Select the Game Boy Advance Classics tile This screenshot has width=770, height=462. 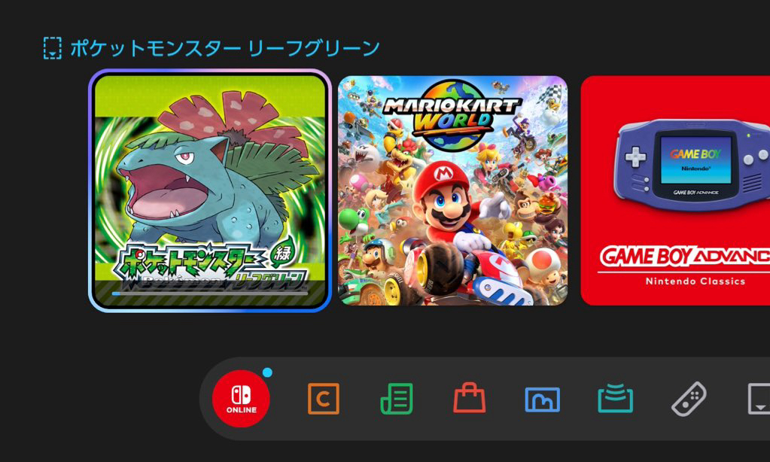click(x=675, y=190)
